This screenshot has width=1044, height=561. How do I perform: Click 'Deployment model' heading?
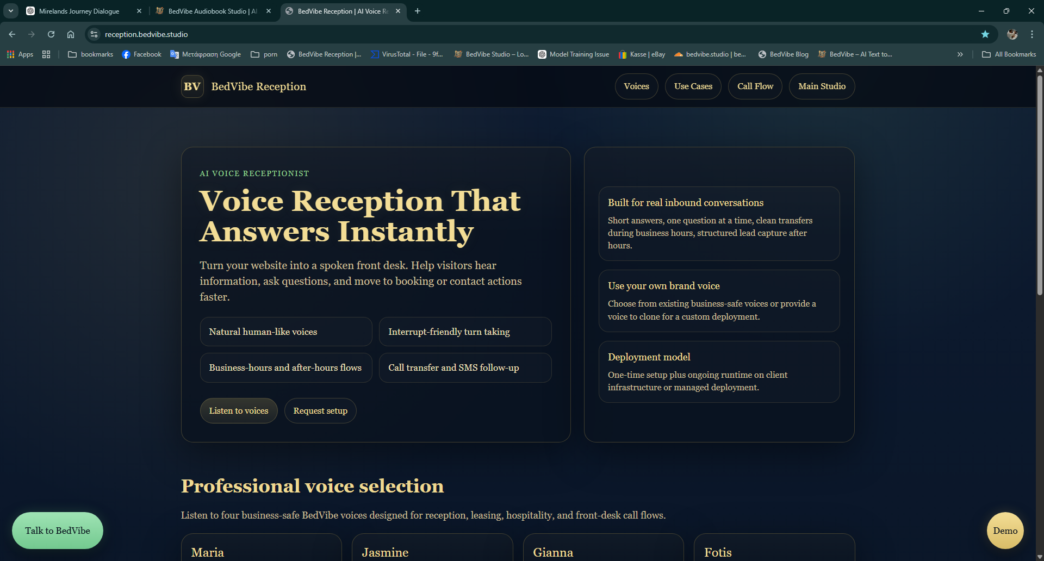click(x=649, y=357)
